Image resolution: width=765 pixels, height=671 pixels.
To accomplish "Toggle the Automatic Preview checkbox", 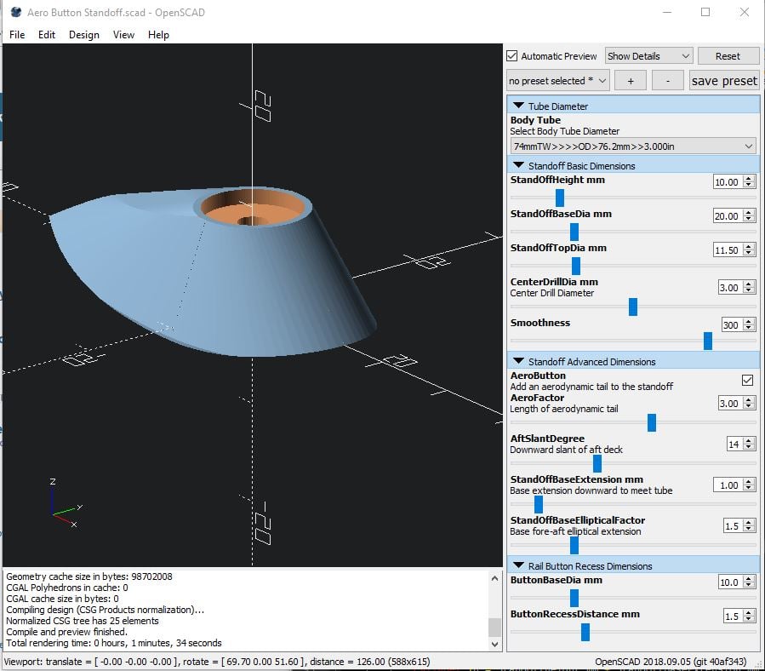I will pyautogui.click(x=511, y=56).
